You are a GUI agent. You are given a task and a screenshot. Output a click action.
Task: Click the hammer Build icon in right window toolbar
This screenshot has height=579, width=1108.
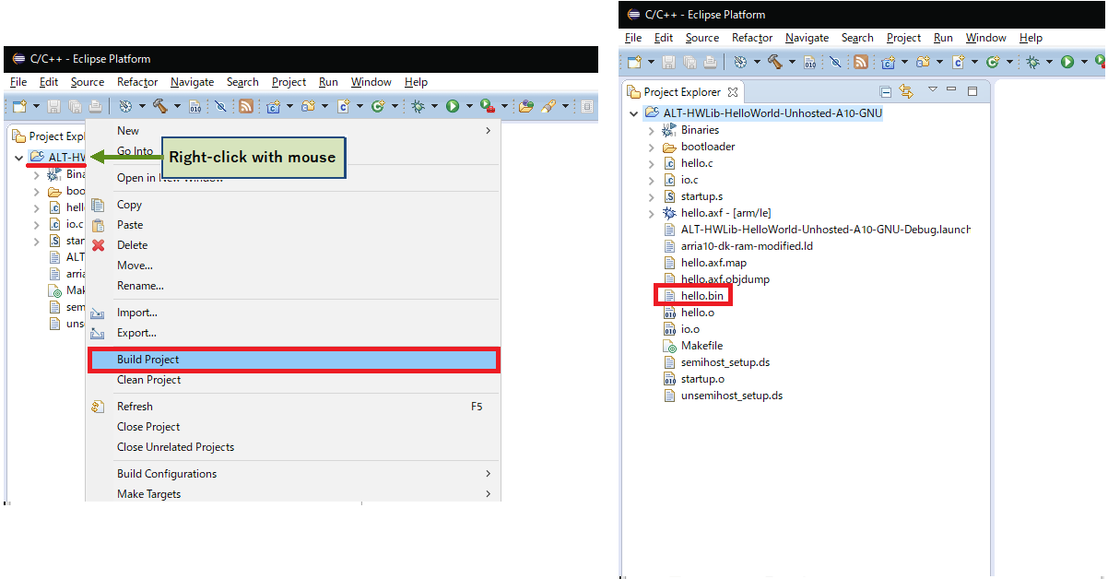[775, 62]
